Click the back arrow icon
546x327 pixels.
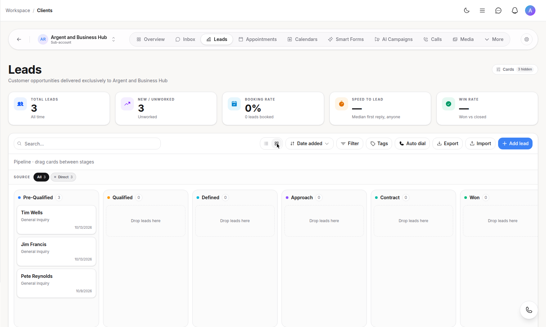pos(19,39)
